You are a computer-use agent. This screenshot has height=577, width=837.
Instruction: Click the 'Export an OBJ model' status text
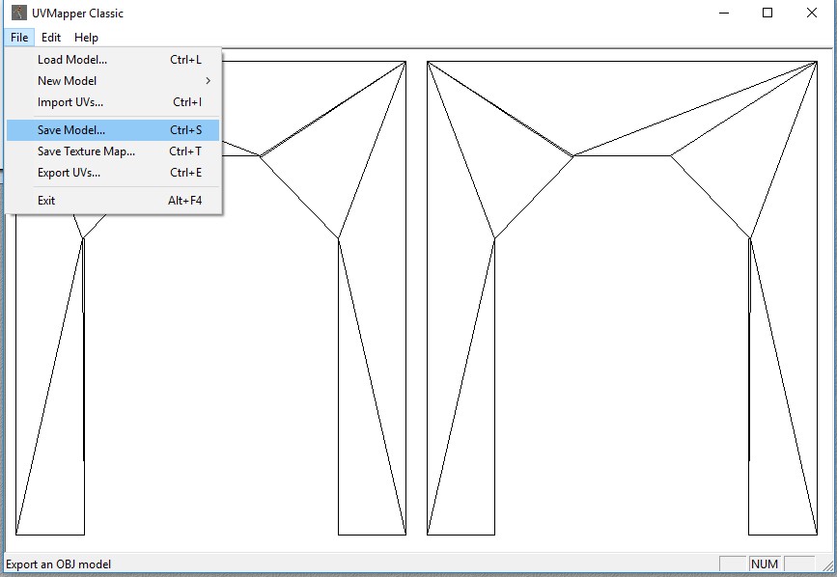[x=58, y=563]
